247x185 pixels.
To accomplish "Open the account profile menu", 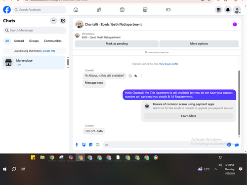I will tap(237, 10).
